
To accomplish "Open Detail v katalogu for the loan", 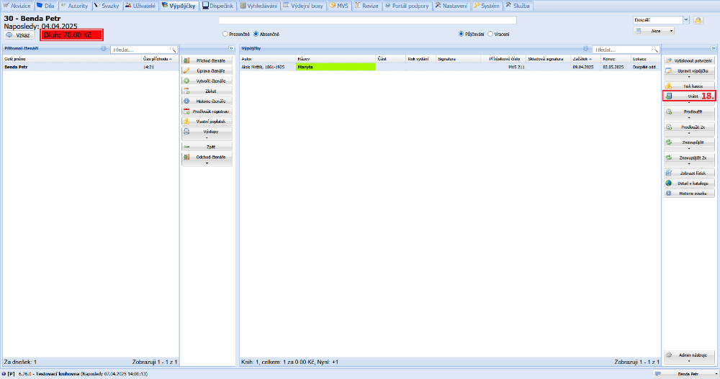I will point(689,183).
